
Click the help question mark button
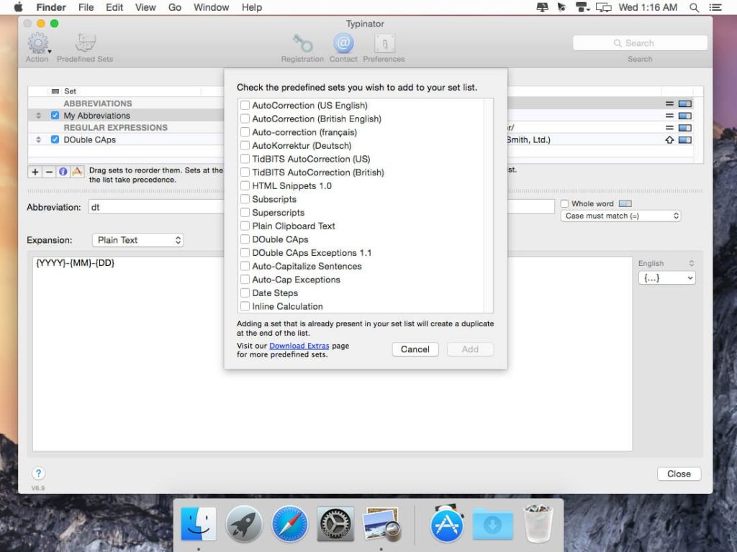[x=39, y=473]
